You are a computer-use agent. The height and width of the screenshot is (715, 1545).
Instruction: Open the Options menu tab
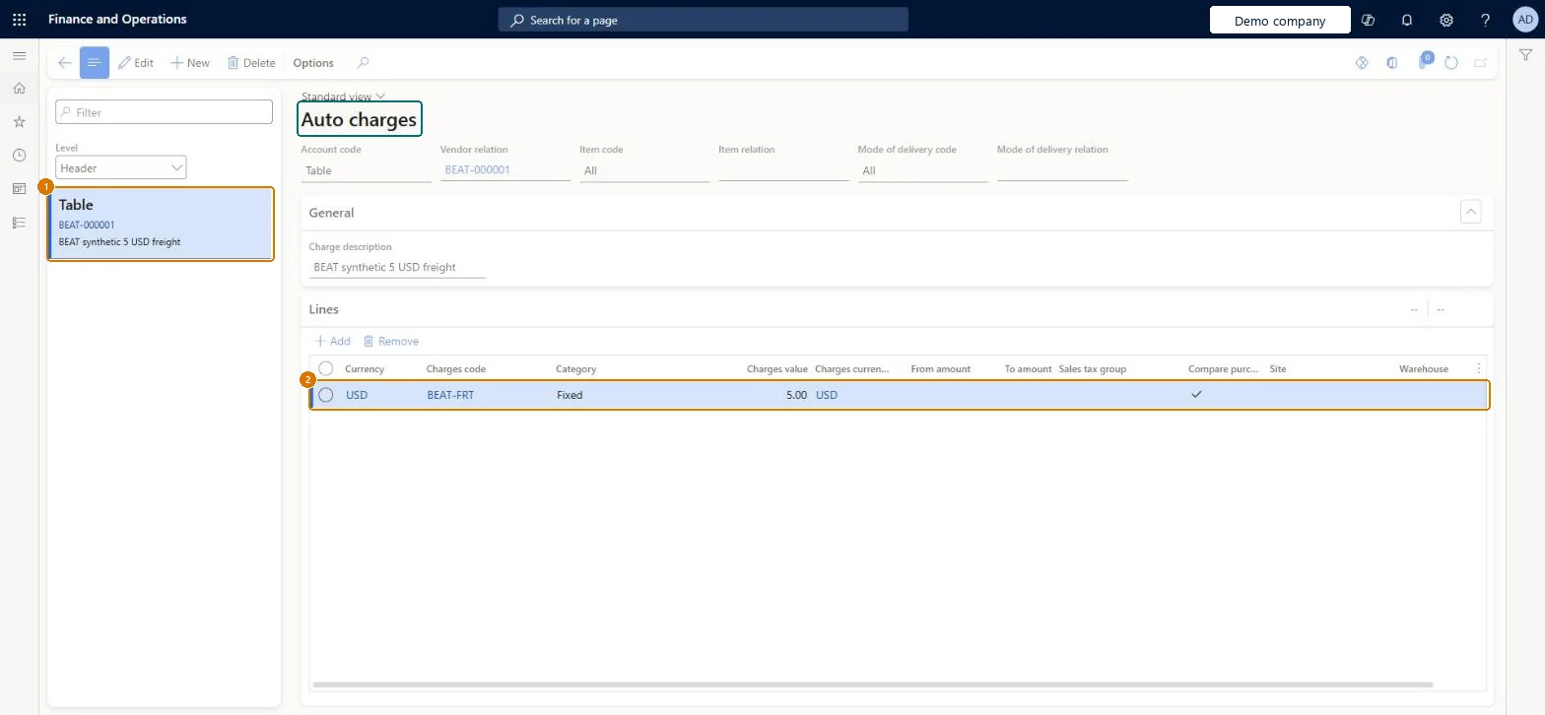(x=313, y=63)
